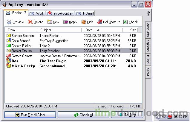This screenshot has height=122, width=190.
Task: Open the vertical Accounts tab
Action: (148, 30)
